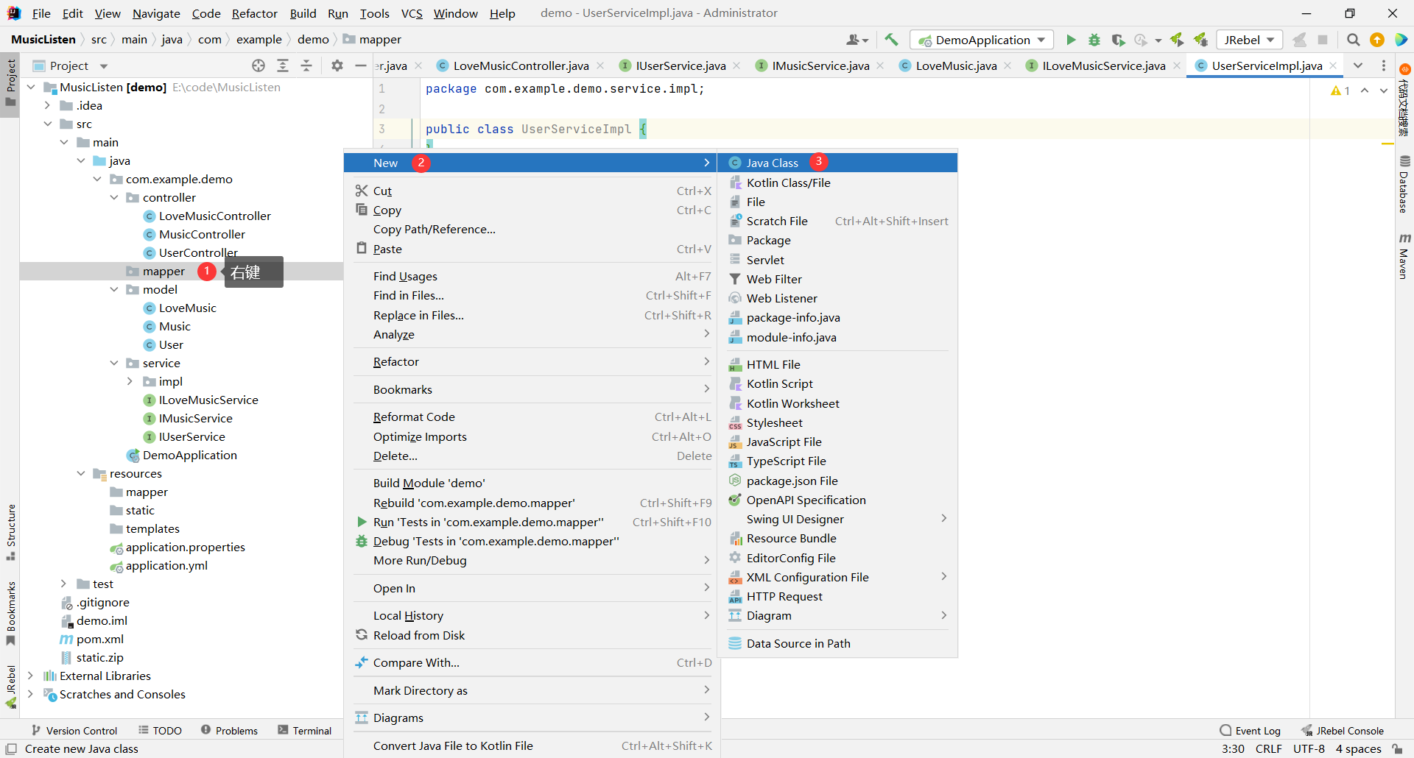Open Search Everywhere magnifier icon
Image resolution: width=1414 pixels, height=758 pixels.
[1354, 40]
